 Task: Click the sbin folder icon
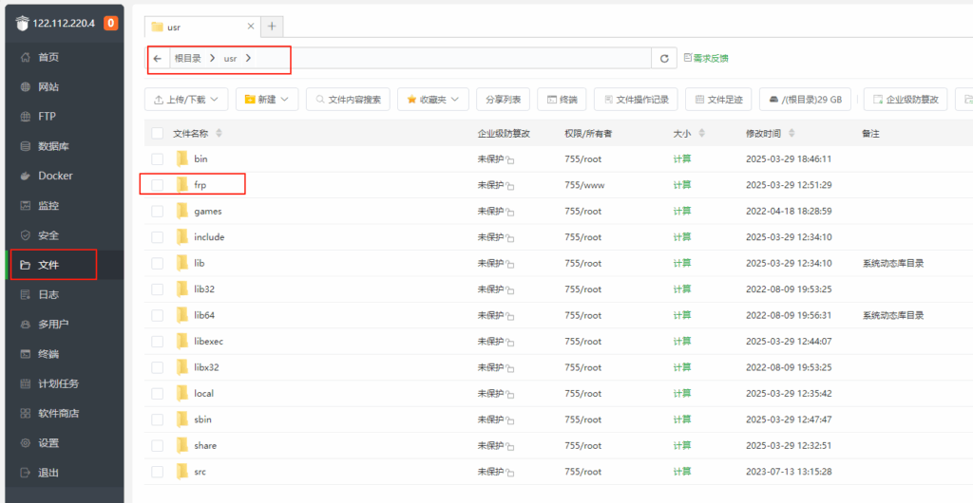click(181, 419)
